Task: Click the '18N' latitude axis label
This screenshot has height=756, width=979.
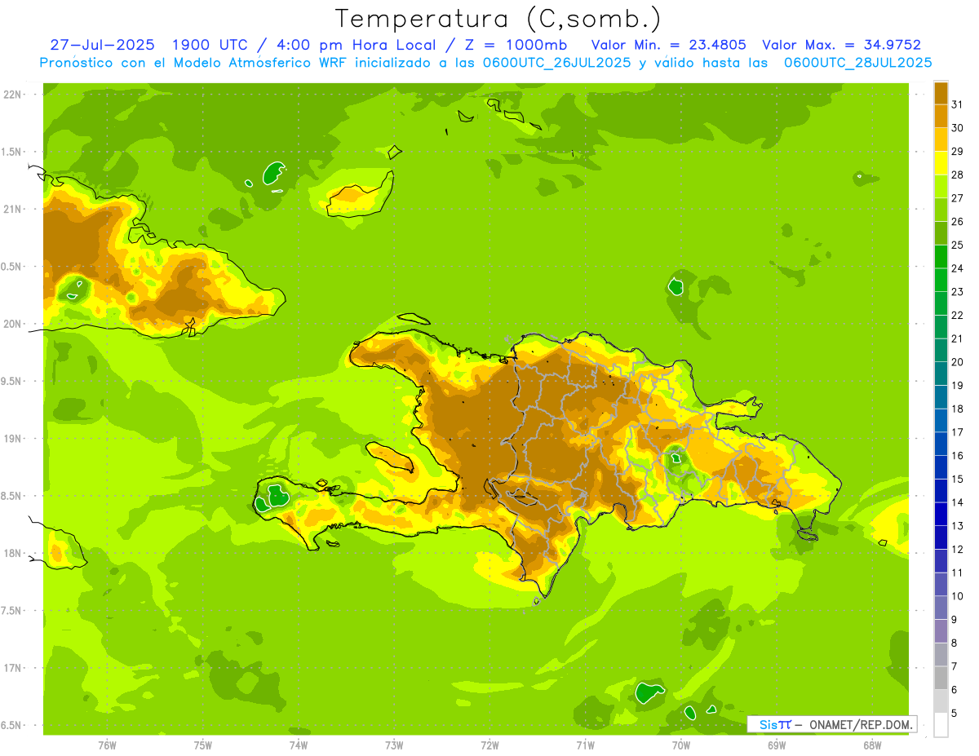Action: 12,553
